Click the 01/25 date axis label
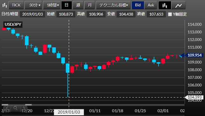The width and height of the screenshot is (205, 116). (140, 111)
